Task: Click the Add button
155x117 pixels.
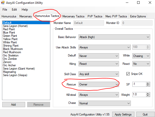Action: (14, 104)
